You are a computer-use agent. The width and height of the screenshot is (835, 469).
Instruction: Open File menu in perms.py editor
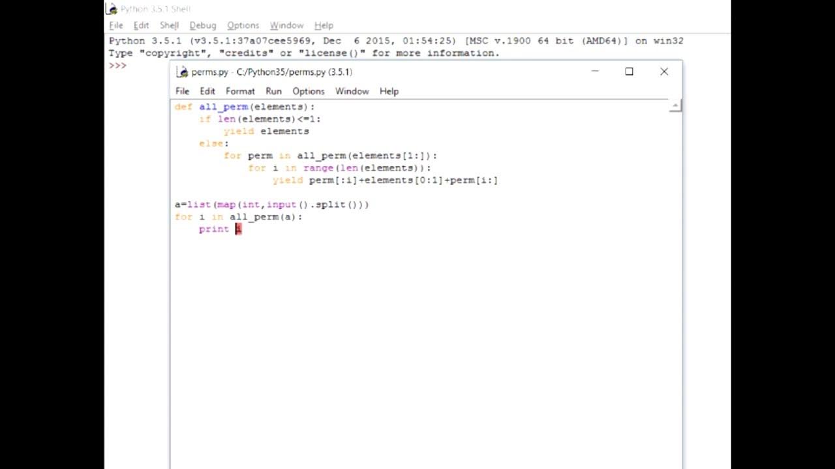pos(182,91)
